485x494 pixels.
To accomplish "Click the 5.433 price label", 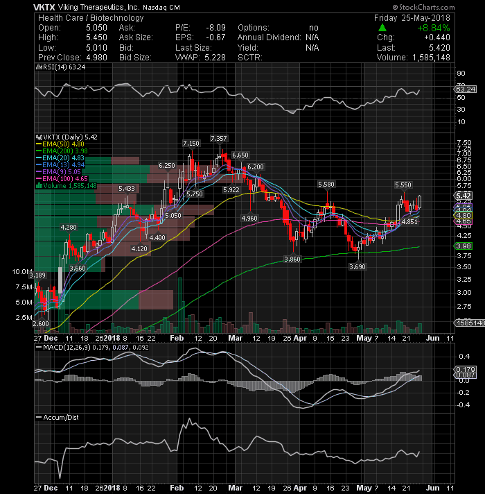I will (x=126, y=189).
